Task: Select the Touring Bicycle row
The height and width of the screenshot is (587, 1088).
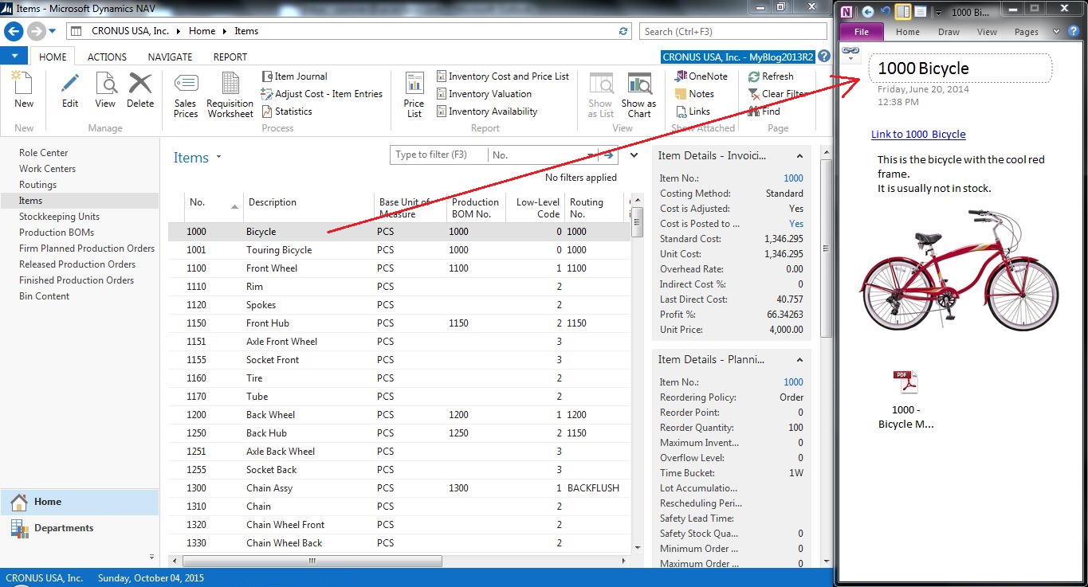Action: [399, 250]
